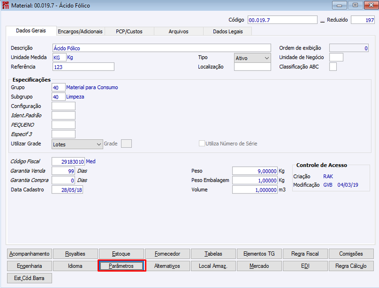
Task: Click the Grupo field with 40
Action: click(59, 87)
